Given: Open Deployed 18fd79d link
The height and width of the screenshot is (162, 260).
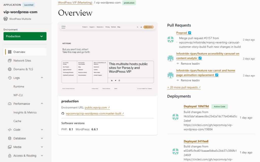Looking at the screenshot, I should (196, 106).
